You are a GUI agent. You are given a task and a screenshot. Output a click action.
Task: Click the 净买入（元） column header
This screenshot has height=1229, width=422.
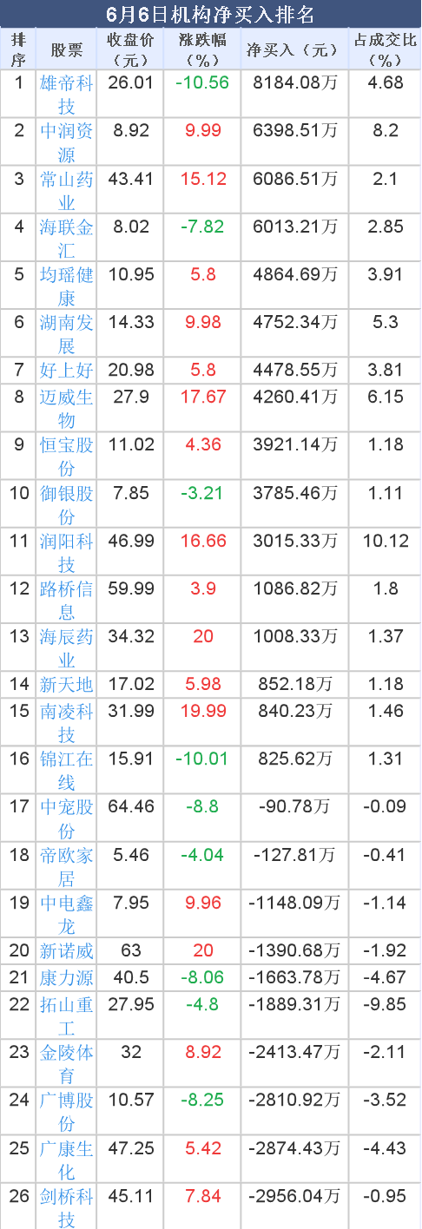coord(295,49)
